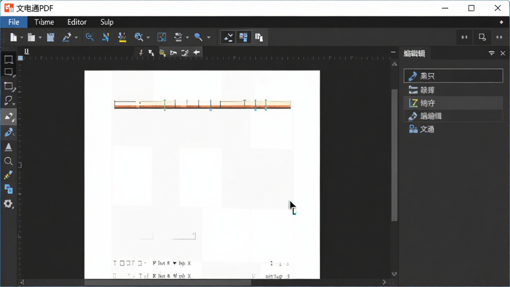Select the cone stamp tool
510x287 pixels.
(x=8, y=147)
